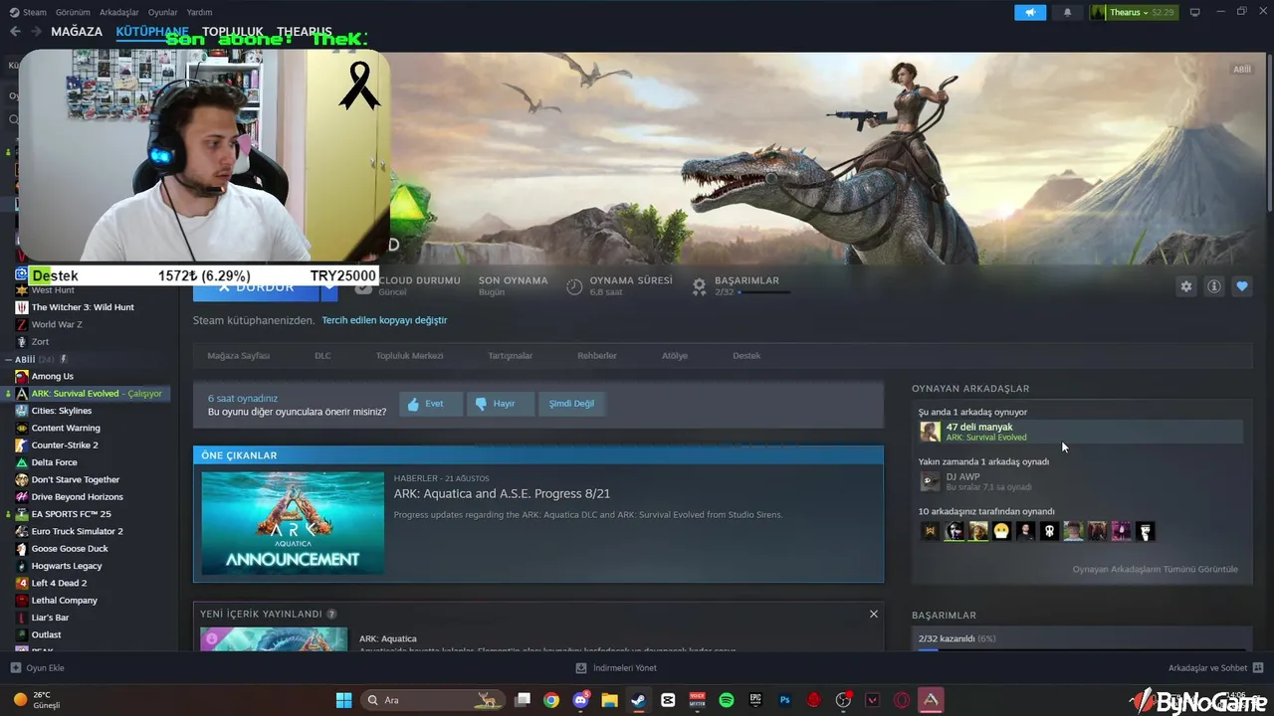Open the Atölye tab

pos(675,356)
